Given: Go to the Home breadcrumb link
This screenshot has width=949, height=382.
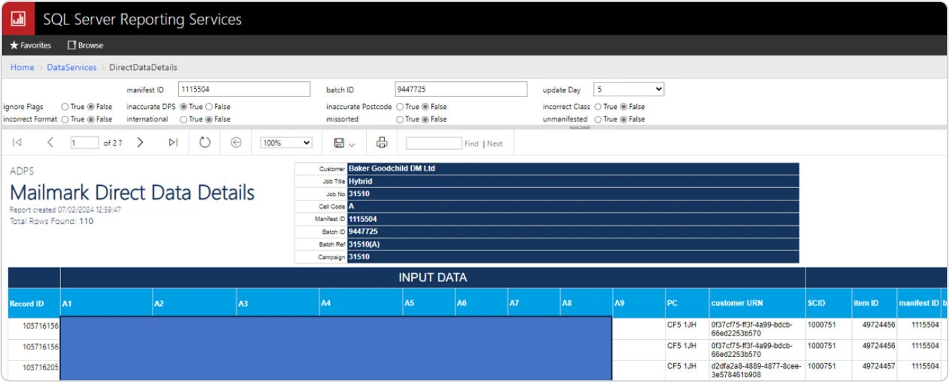Looking at the screenshot, I should 22,67.
